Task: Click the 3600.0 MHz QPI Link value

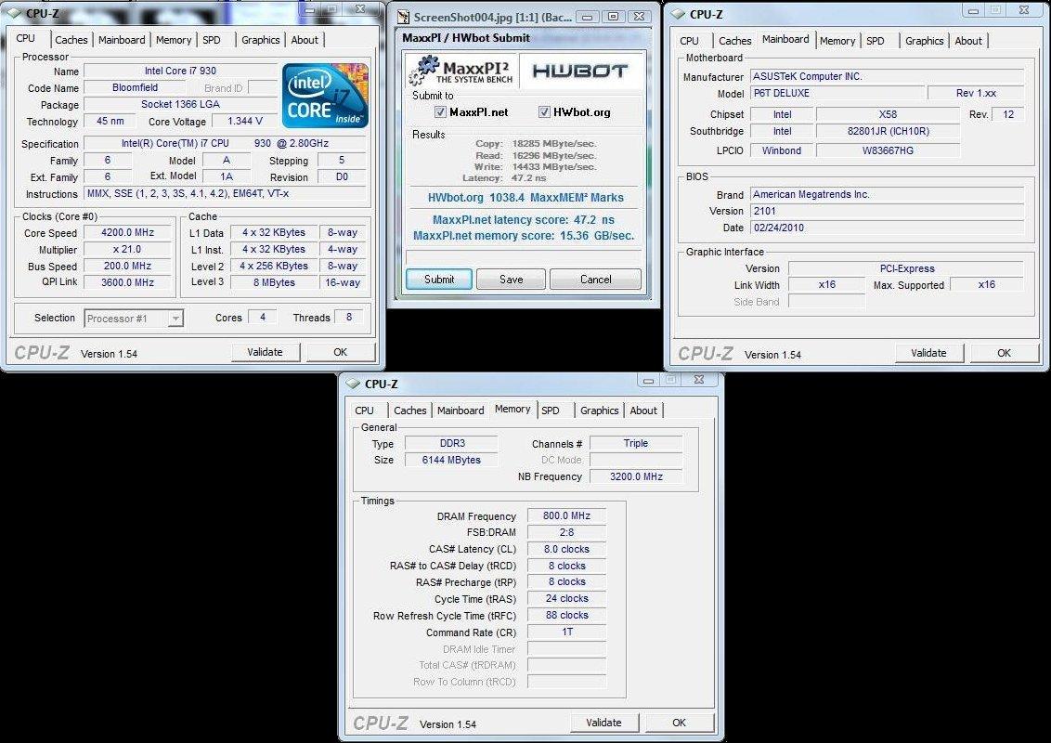Action: pyautogui.click(x=127, y=283)
